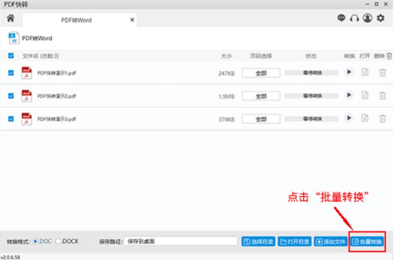394x260 pixels.
Task: Delete PDF快转演示3.pdf with trash icon
Action: tap(383, 119)
